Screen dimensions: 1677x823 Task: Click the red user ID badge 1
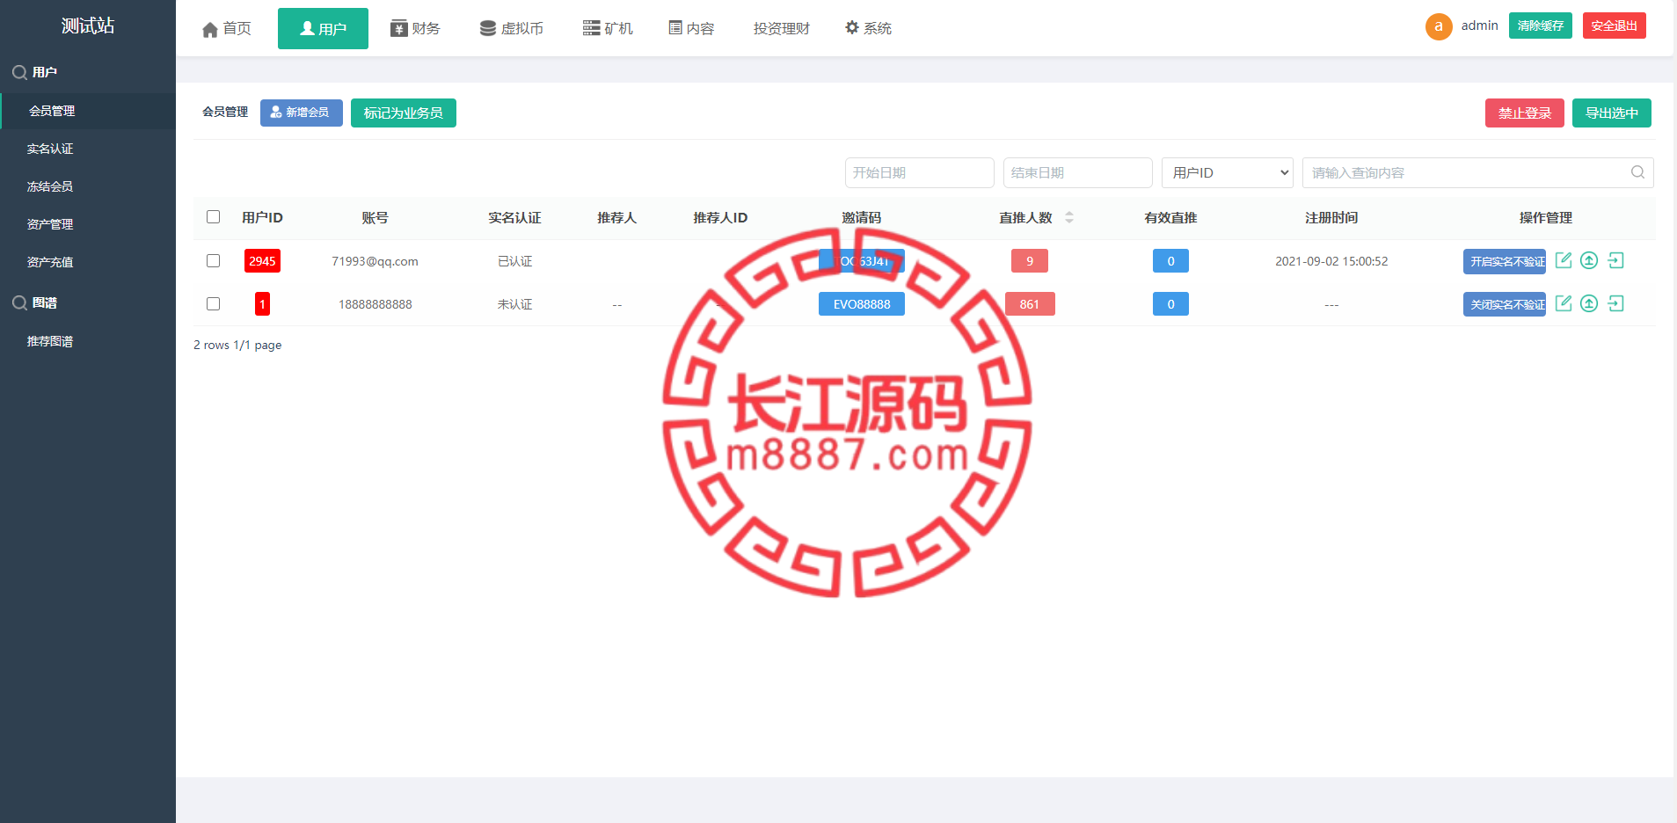pyautogui.click(x=262, y=304)
